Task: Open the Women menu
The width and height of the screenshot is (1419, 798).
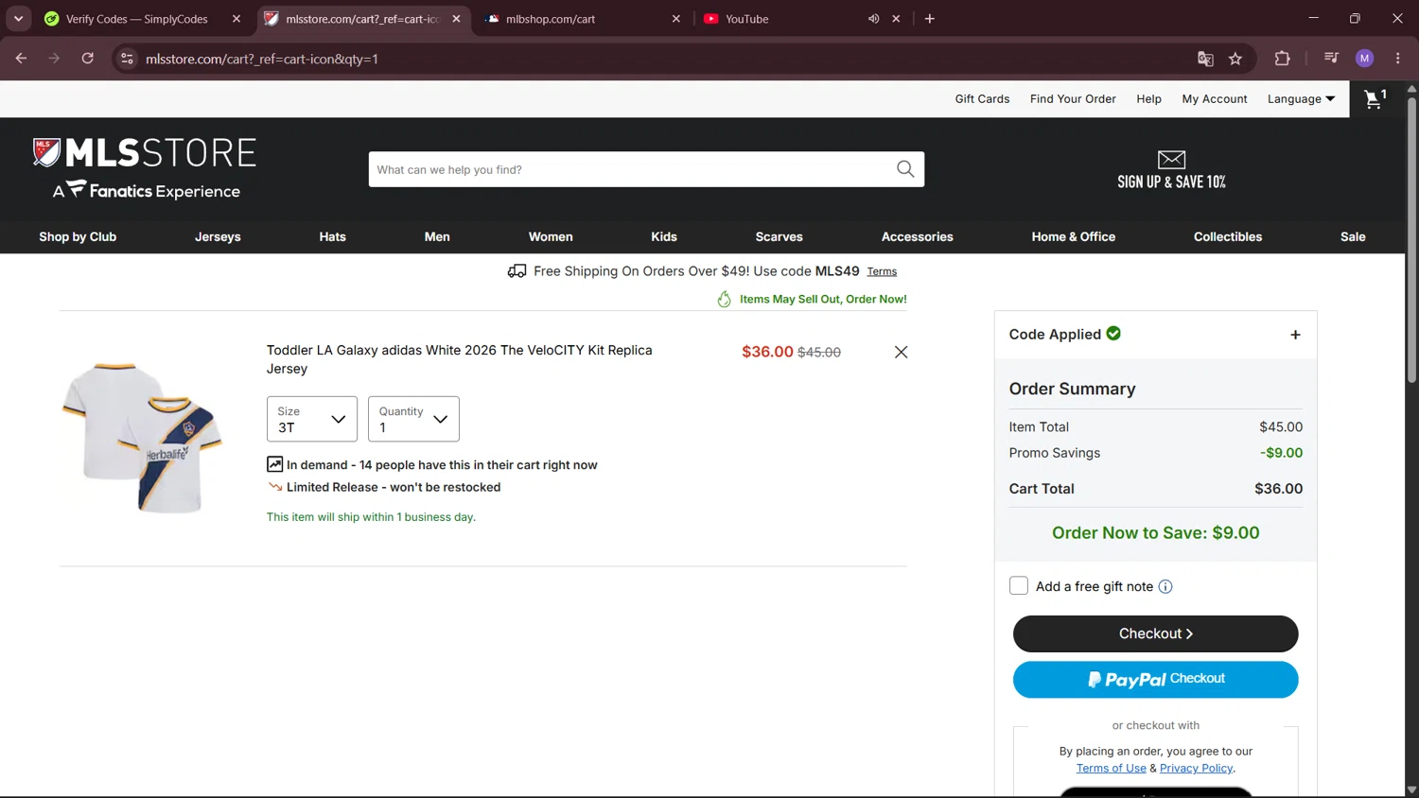Action: pyautogui.click(x=551, y=236)
